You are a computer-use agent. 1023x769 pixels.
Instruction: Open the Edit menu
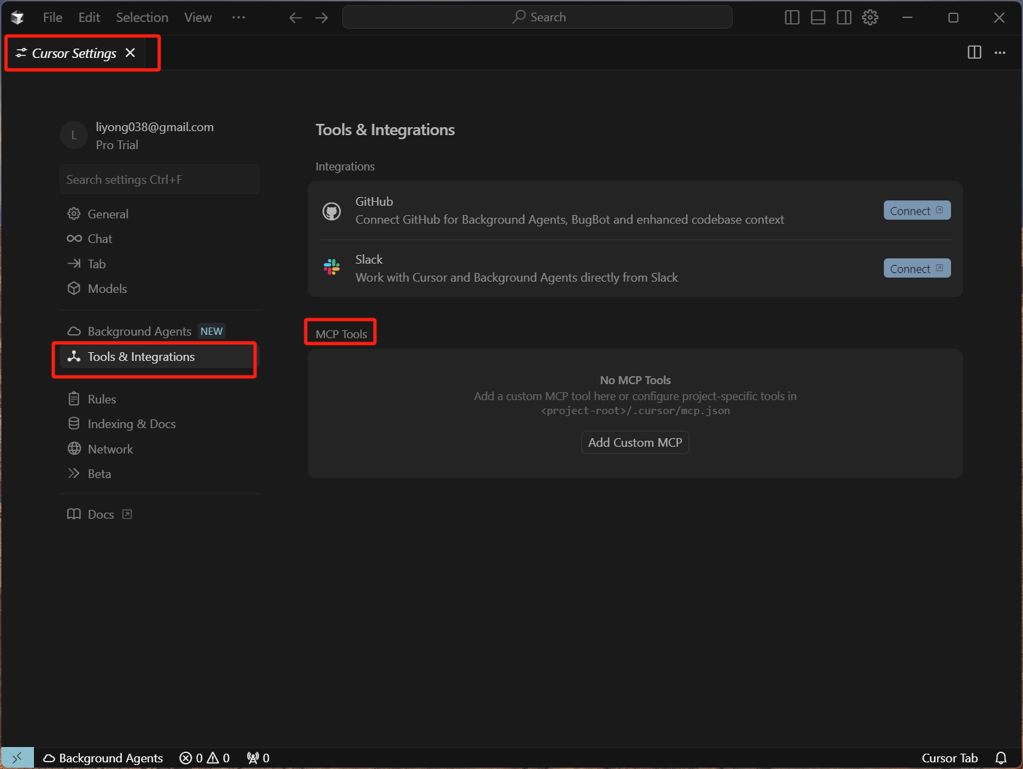point(89,17)
